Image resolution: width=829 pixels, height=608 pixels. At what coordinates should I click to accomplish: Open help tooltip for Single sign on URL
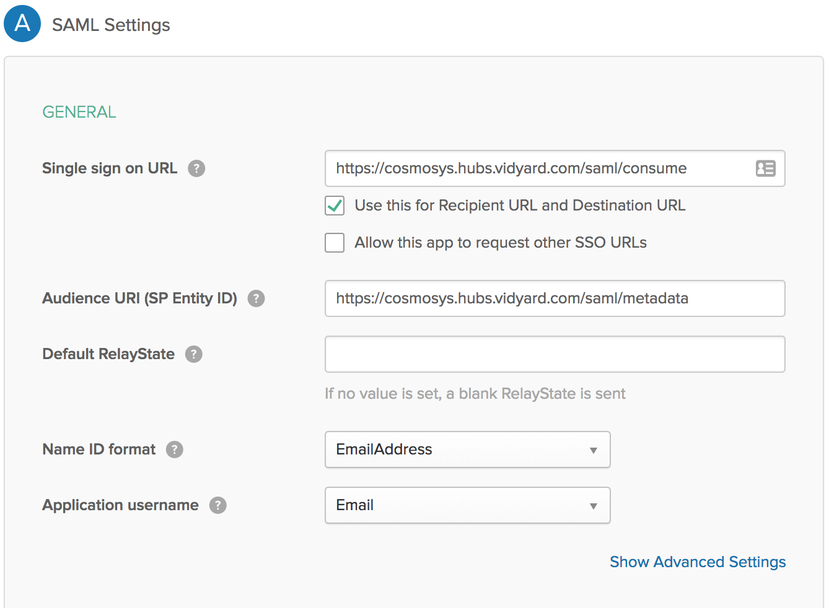[196, 168]
